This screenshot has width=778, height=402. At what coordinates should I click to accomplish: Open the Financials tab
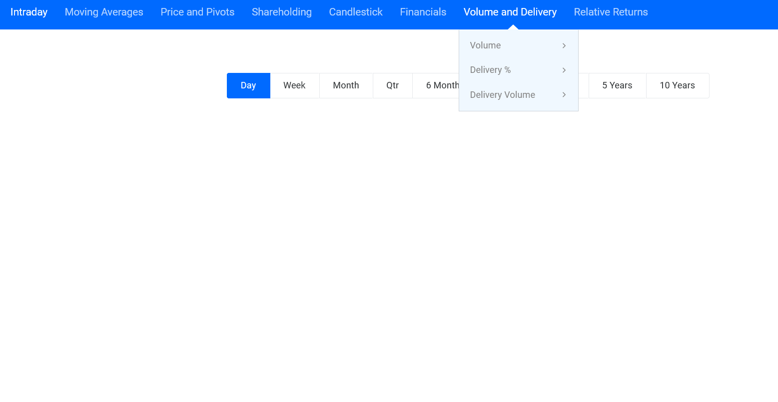tap(423, 12)
